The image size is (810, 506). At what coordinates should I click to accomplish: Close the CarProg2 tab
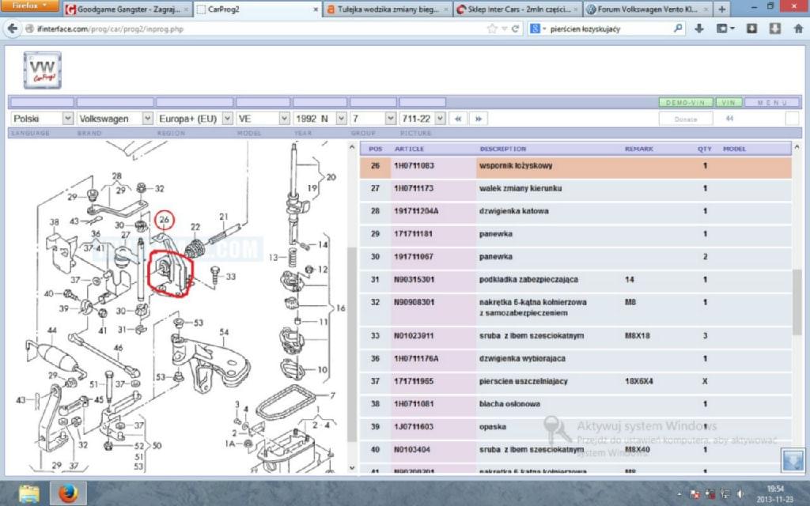316,9
